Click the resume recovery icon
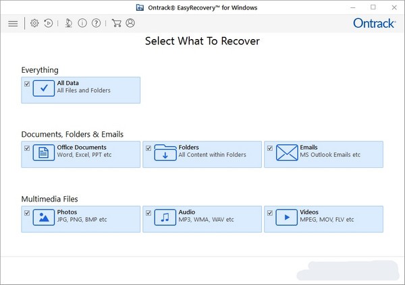Screen dimensions: 405x285 click(49, 23)
